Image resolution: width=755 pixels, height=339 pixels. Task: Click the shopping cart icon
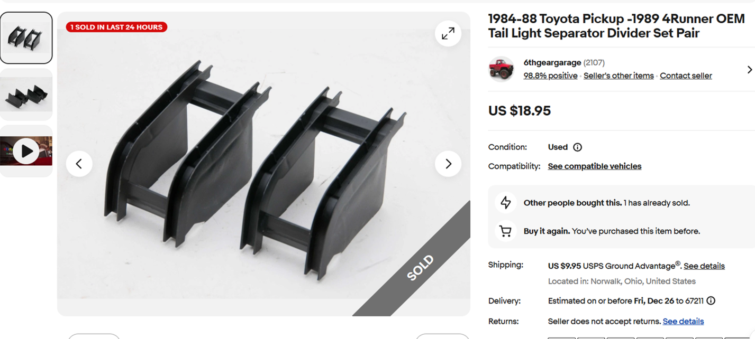[x=505, y=231]
